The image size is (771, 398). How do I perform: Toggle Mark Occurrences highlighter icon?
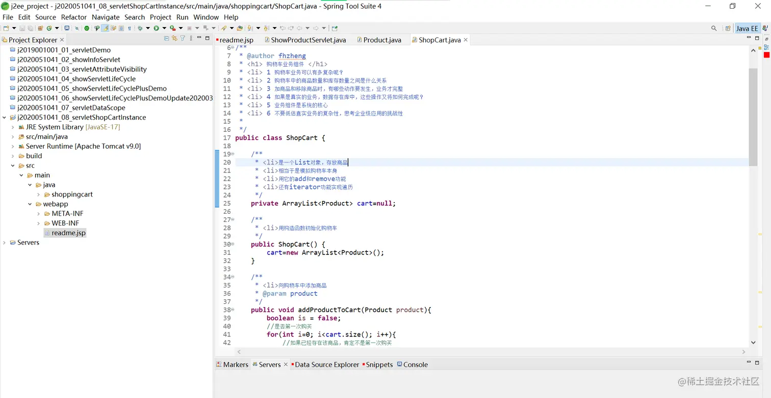pyautogui.click(x=105, y=28)
